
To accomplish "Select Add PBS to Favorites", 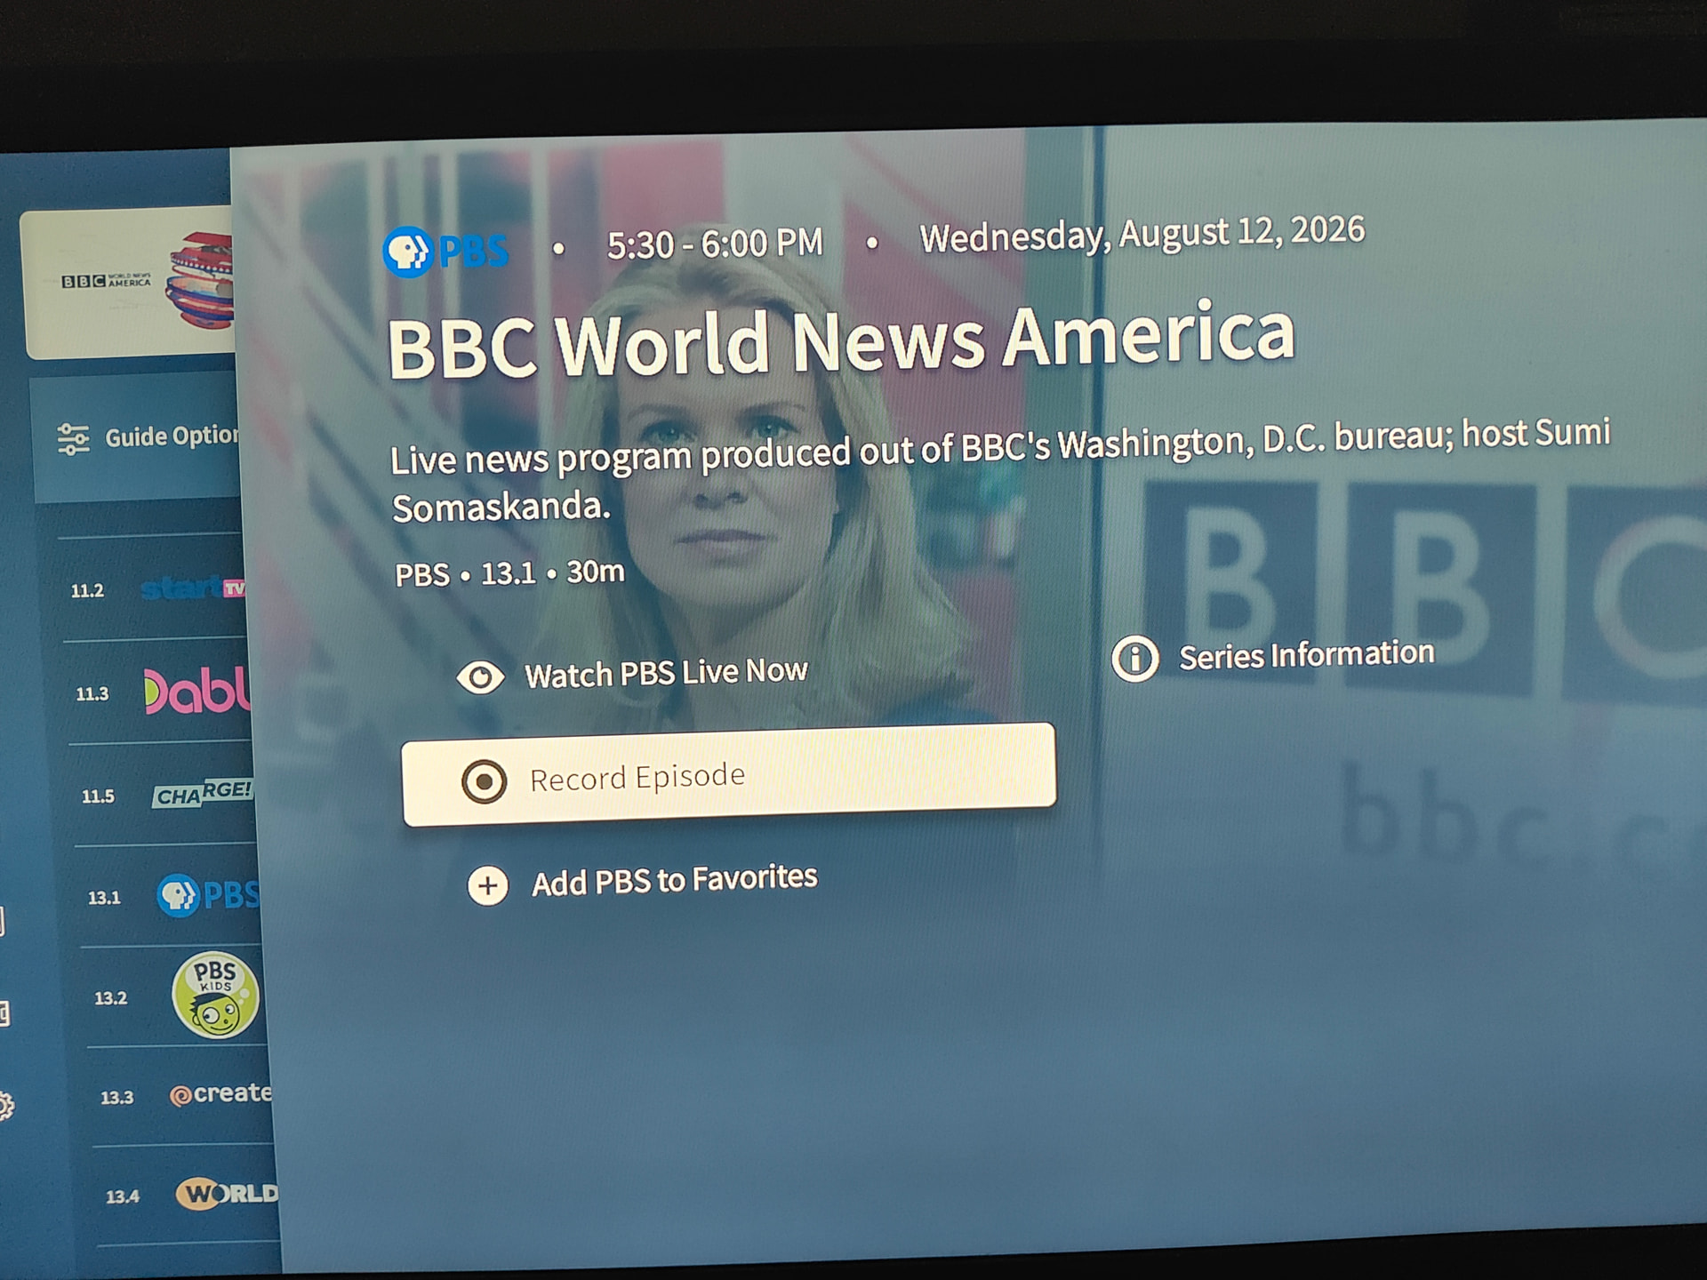I will [642, 882].
